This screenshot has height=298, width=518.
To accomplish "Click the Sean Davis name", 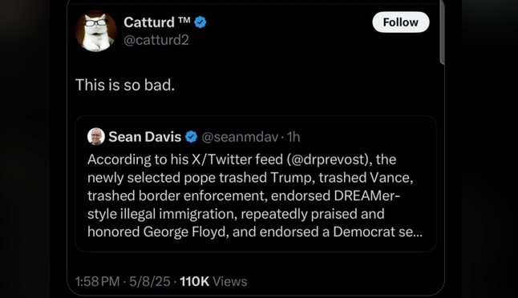I will [x=144, y=137].
